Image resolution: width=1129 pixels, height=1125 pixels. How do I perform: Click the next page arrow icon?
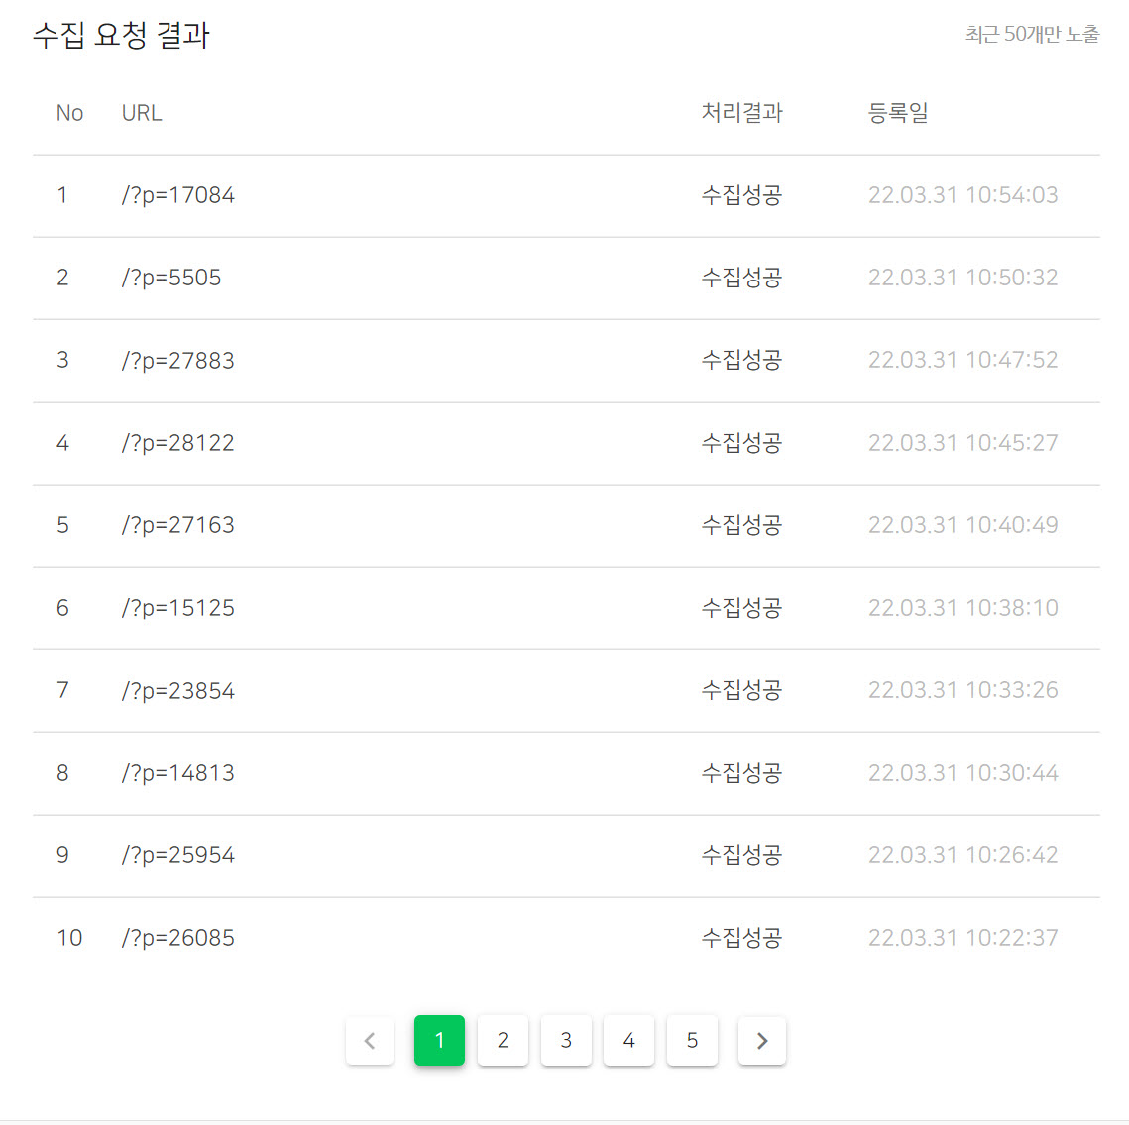(761, 1040)
